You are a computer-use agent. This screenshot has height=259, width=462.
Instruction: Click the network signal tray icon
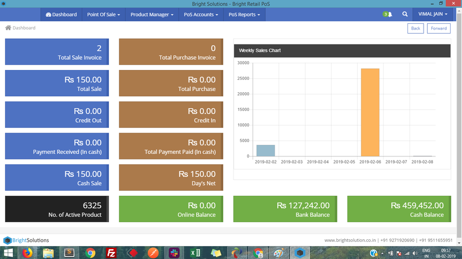(407, 253)
